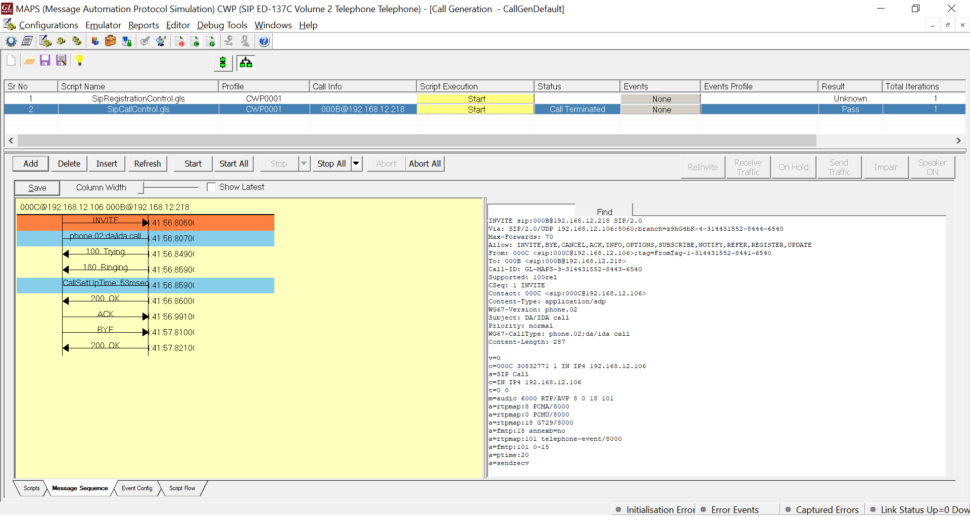Screen dimensions: 970x517
Task: Click the document icon with green P
Action: click(x=211, y=41)
